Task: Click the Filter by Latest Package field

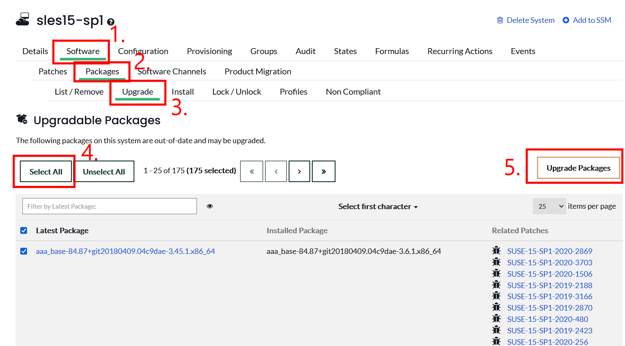Action: coord(109,206)
